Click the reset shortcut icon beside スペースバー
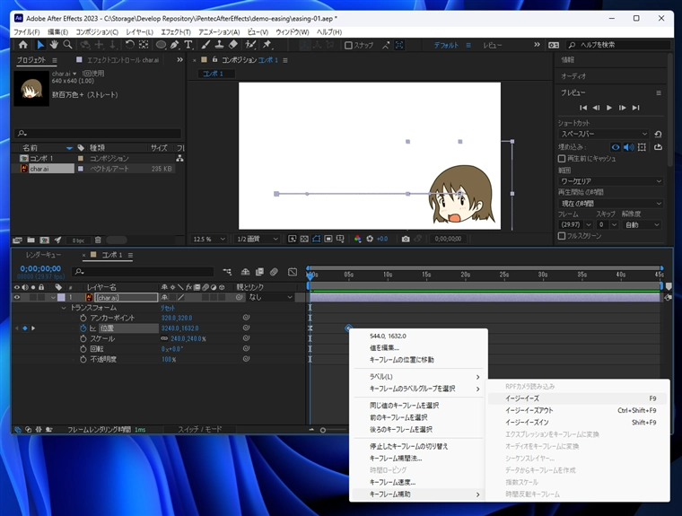The height and width of the screenshot is (516, 682). 658,134
